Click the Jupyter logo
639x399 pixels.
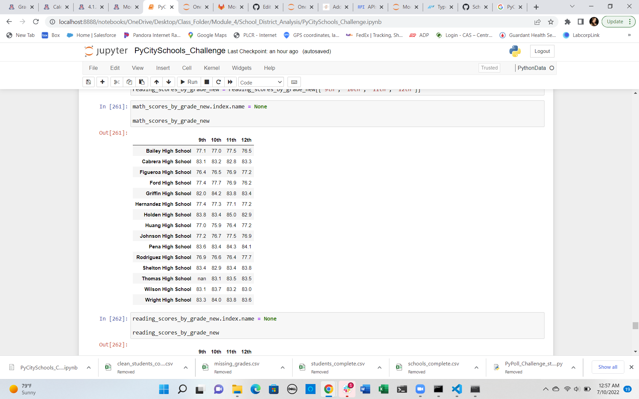105,51
